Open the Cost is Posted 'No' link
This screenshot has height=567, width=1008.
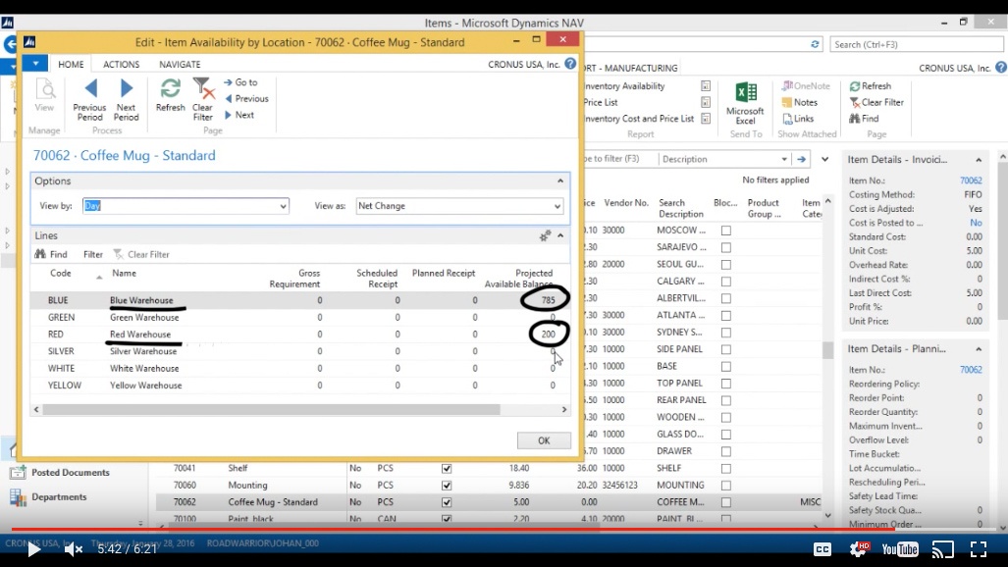[976, 223]
